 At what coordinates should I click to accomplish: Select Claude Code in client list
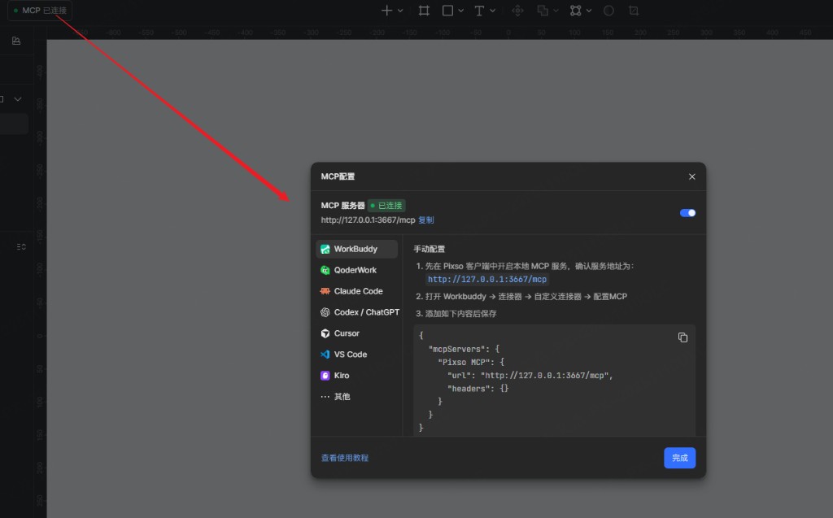356,291
